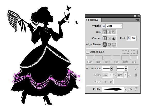Image resolution: width=147 pixels, height=111 pixels.
Task: Click the Limit value field
Action: click(x=133, y=38)
